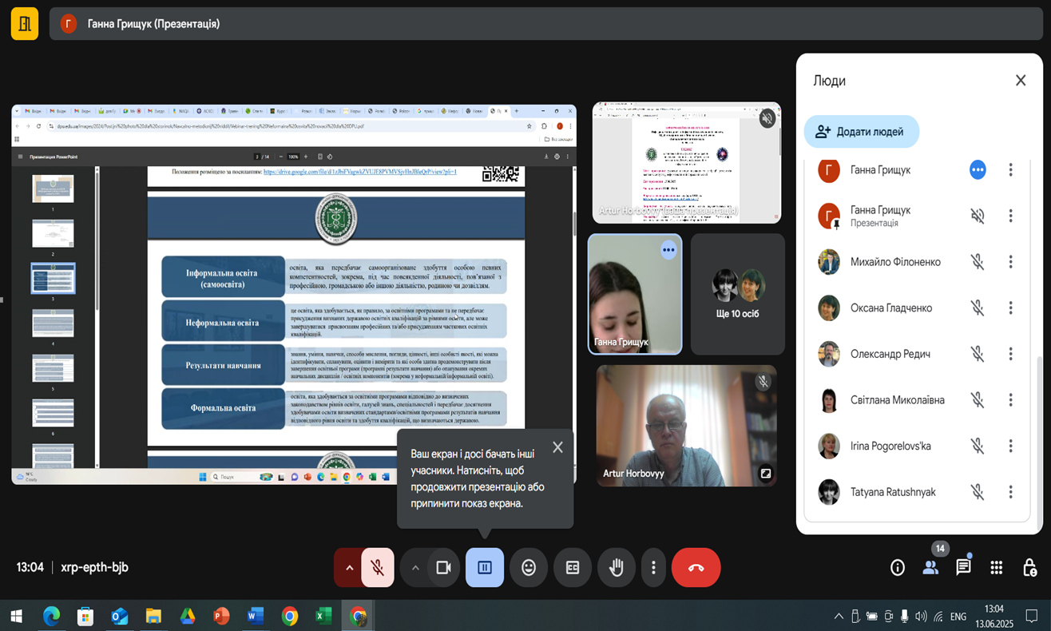This screenshot has height=631, width=1051.
Task: Click the red leave call button
Action: pyautogui.click(x=696, y=568)
